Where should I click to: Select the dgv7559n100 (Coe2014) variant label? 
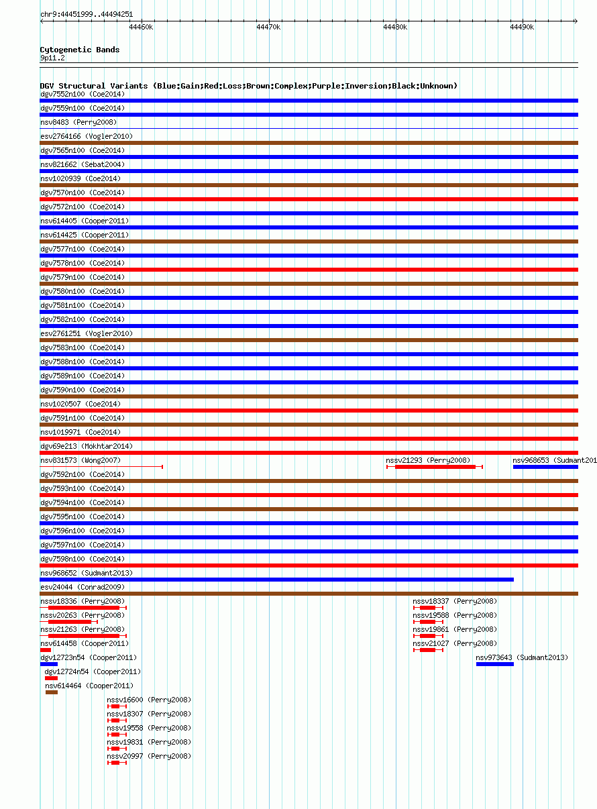83,108
